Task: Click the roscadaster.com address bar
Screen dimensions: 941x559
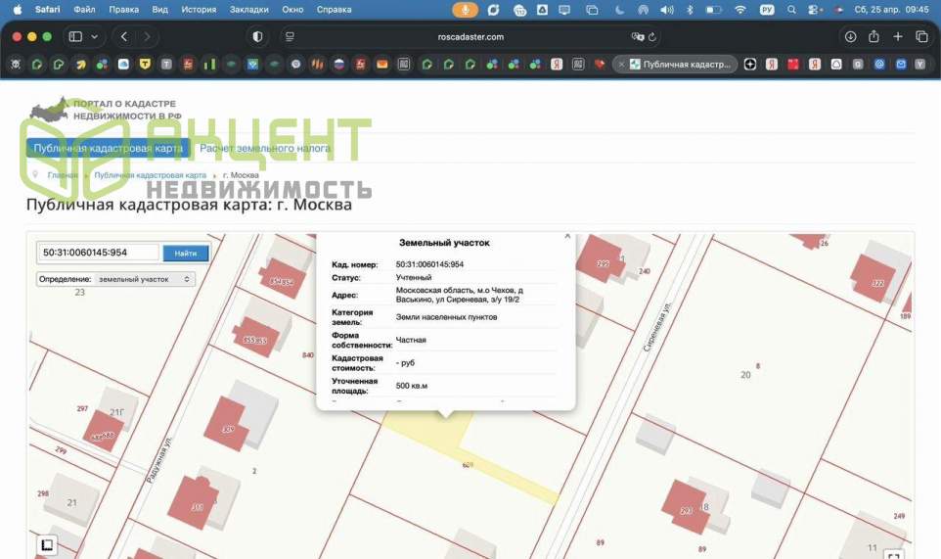Action: [x=470, y=36]
